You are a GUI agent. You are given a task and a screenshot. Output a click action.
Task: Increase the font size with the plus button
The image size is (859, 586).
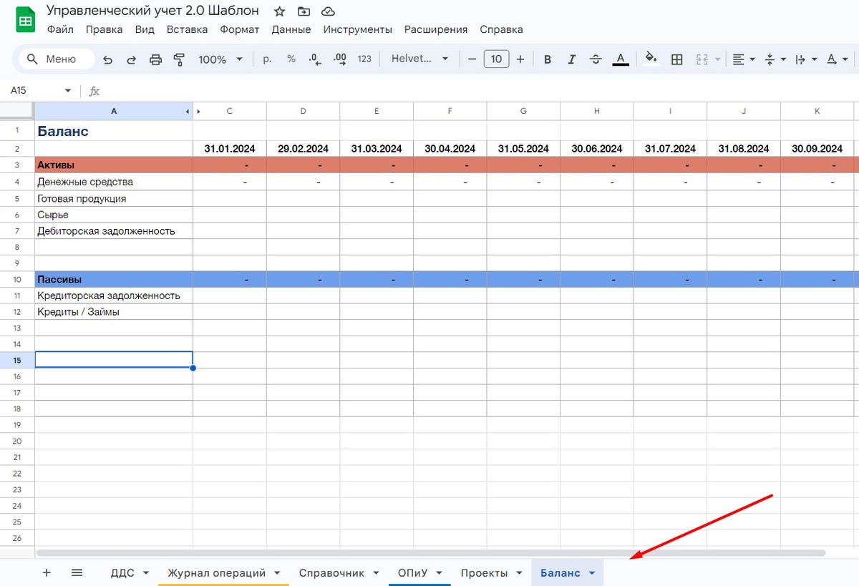pos(520,59)
